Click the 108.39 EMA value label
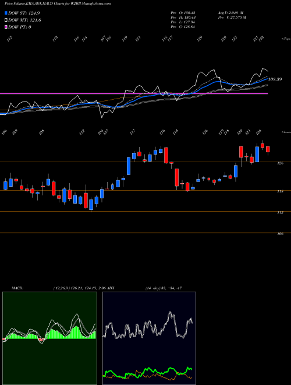This screenshot has height=385, width=291. pyautogui.click(x=275, y=79)
